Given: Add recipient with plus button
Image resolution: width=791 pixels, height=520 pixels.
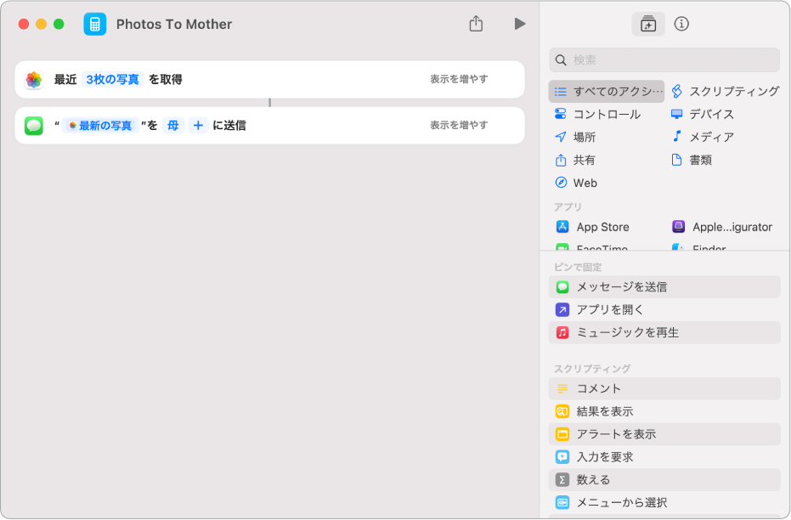Looking at the screenshot, I should 198,125.
